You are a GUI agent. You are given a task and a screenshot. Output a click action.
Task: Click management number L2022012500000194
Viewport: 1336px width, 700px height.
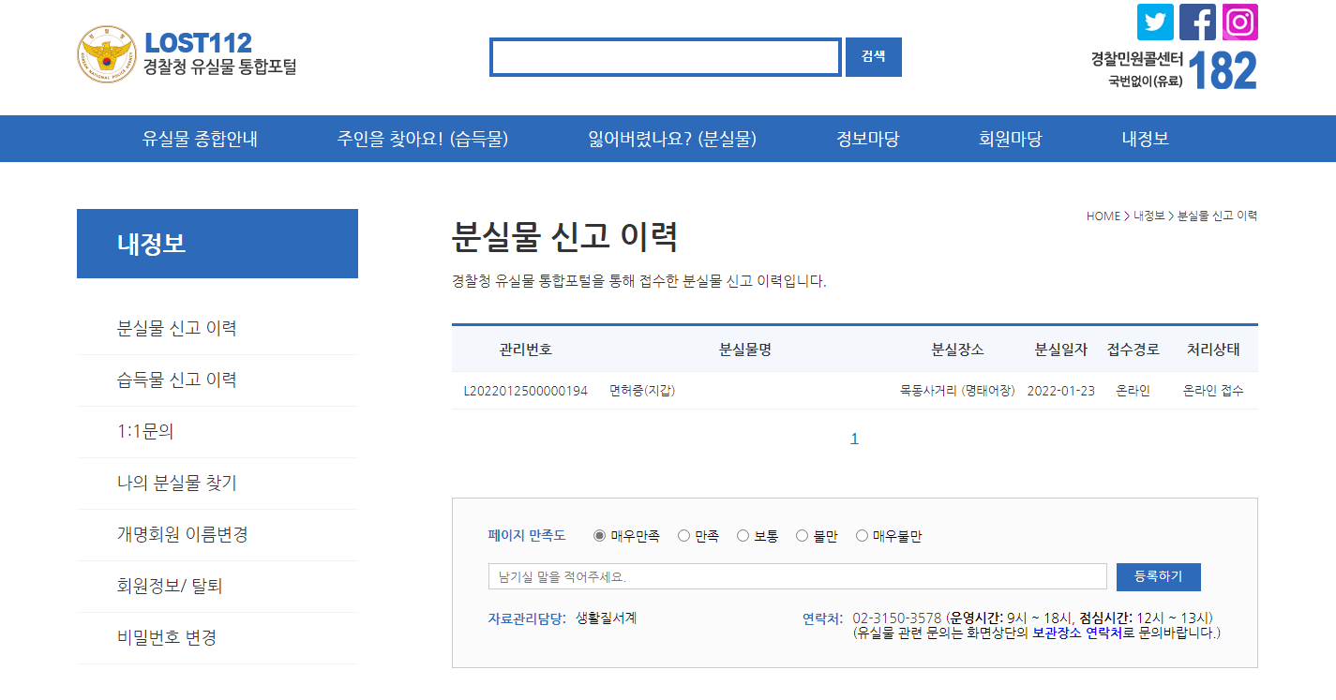pyautogui.click(x=526, y=391)
